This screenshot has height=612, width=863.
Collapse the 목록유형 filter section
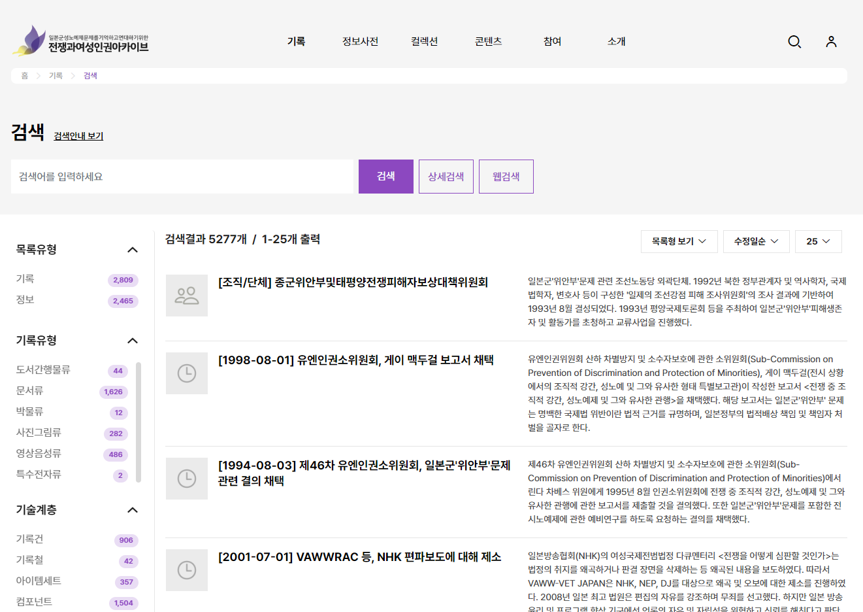pos(133,250)
